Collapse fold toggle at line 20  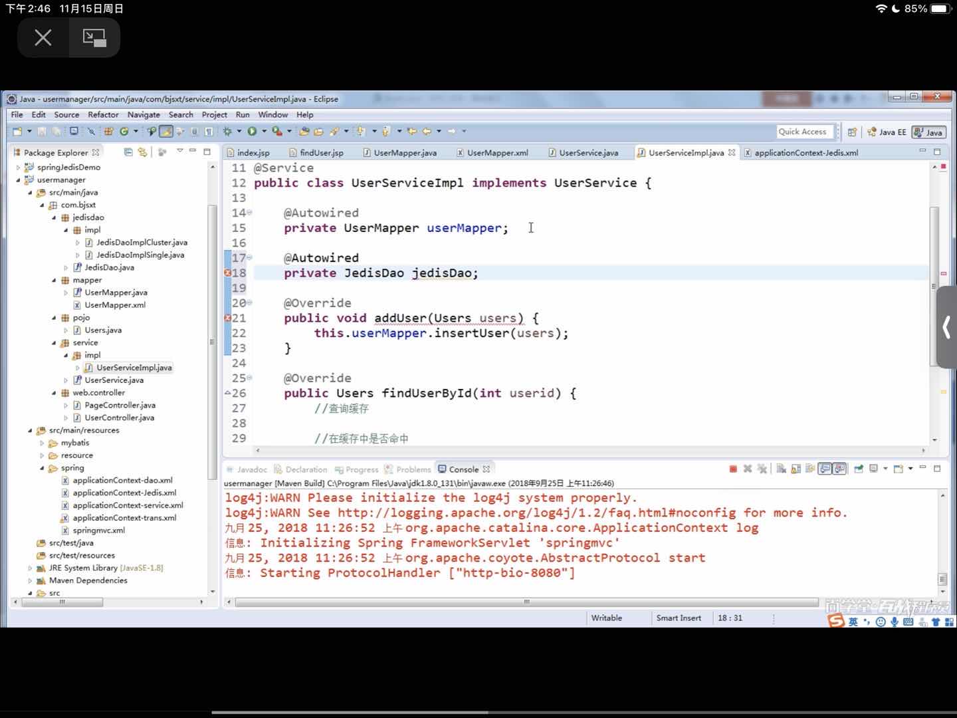point(249,303)
